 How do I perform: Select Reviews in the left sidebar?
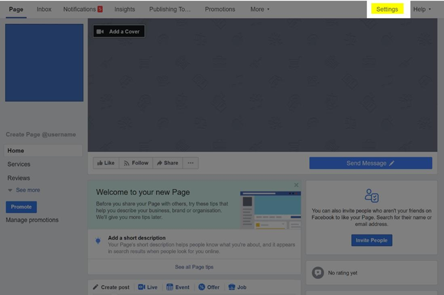coord(19,178)
